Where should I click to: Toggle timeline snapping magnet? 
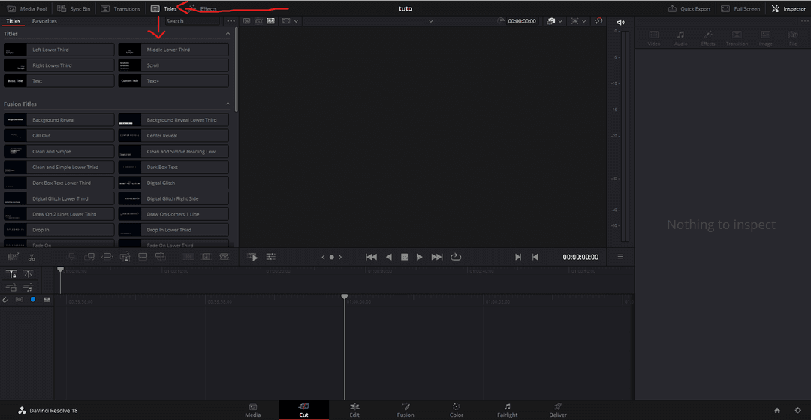click(6, 300)
